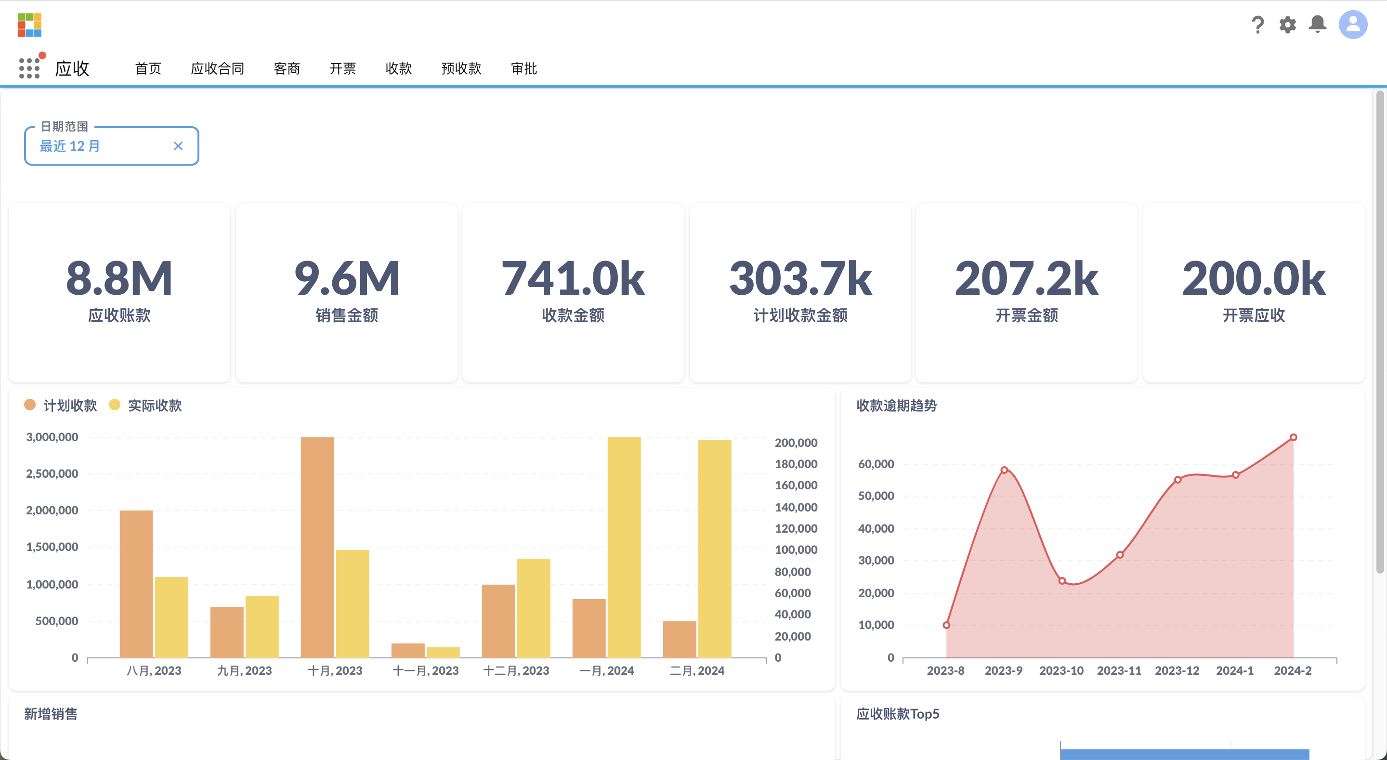The width and height of the screenshot is (1387, 760).
Task: Open the 应收合同 menu
Action: (218, 68)
